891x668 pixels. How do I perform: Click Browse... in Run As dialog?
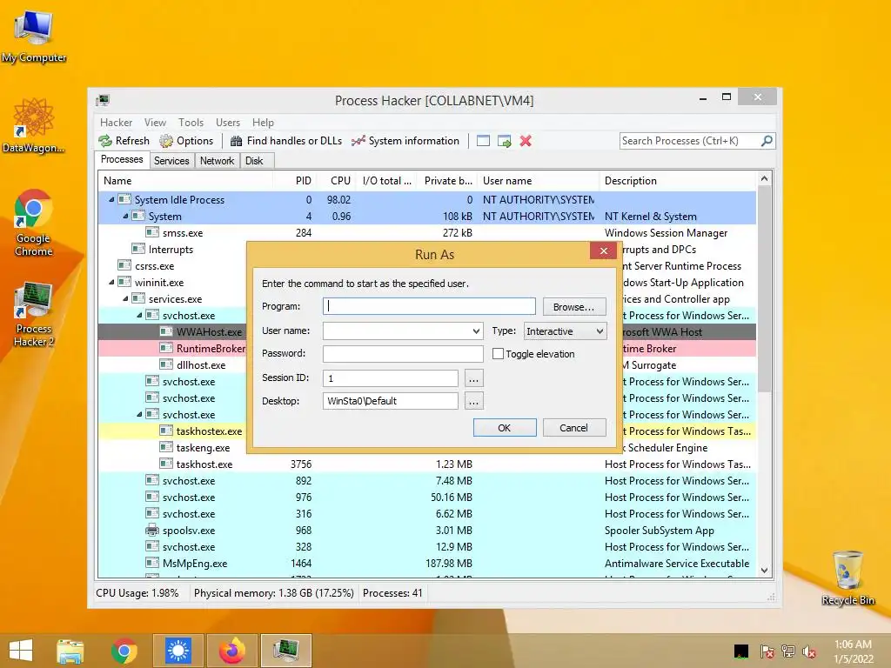coord(574,307)
